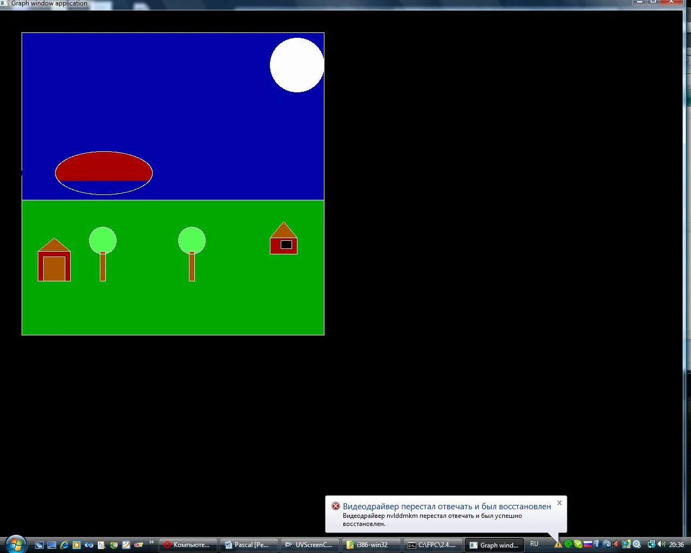Expand the quick launch overflow chevron
The image size is (691, 553).
[152, 542]
